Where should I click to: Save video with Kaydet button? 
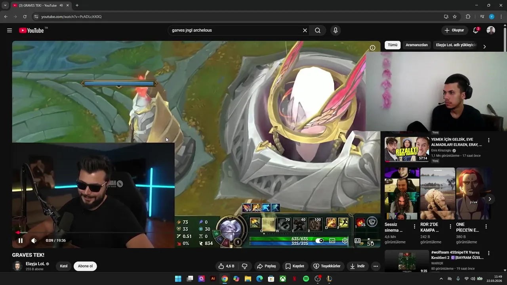(295, 266)
